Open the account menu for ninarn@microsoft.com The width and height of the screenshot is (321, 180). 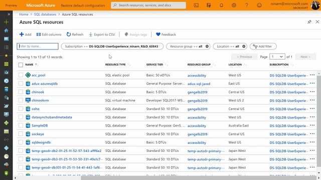(x=294, y=5)
